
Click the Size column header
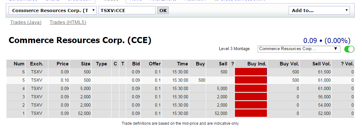click(85, 64)
